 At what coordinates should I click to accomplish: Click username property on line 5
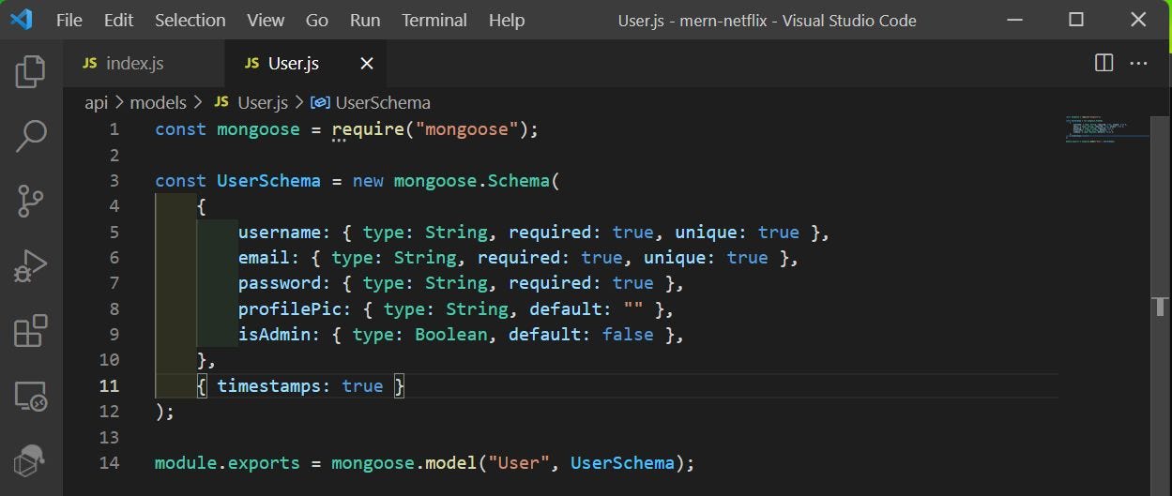[x=280, y=232]
